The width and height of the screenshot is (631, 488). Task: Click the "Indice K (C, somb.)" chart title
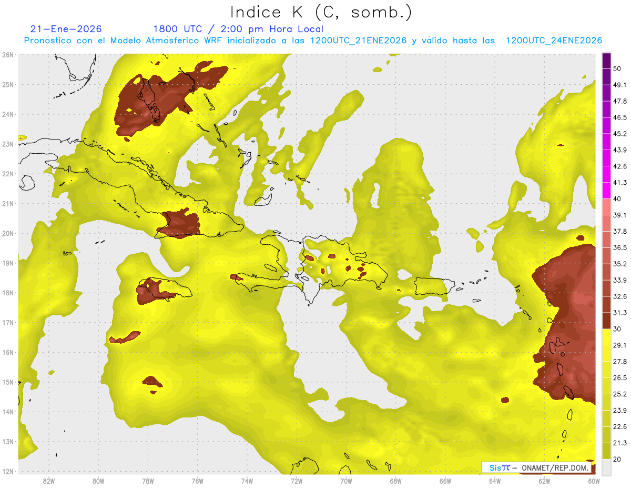coord(321,12)
